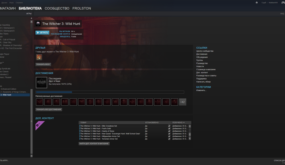Toggle Hearts of Stone DLC checkbox
Image resolution: width=285 pixels, height=165 pixels.
coord(169,131)
